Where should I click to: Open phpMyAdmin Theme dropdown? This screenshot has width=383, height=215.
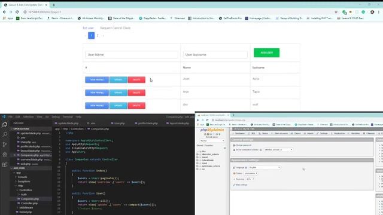[251, 173]
